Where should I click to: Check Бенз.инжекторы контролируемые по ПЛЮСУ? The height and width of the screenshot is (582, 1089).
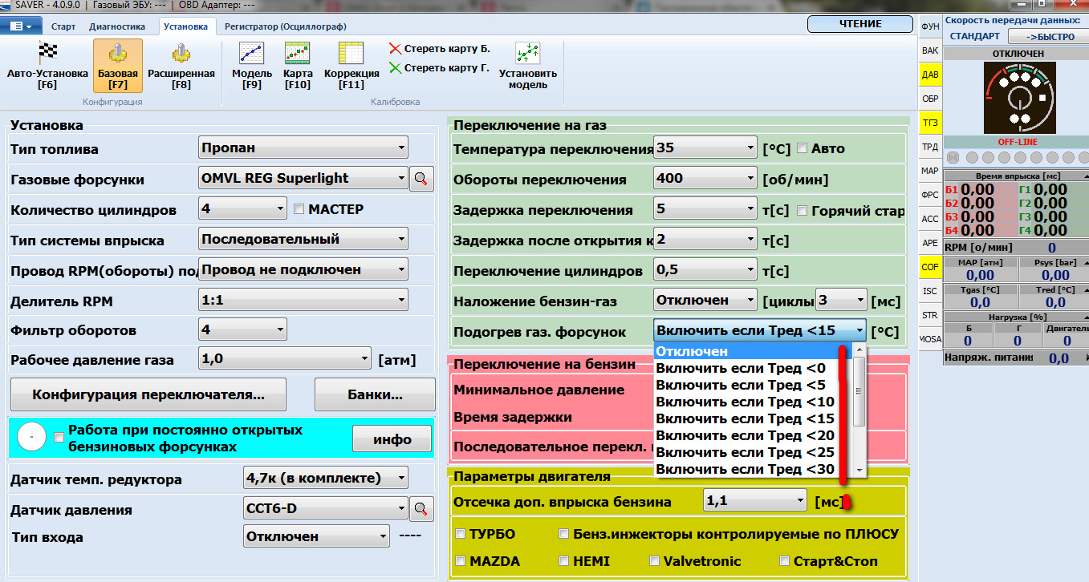click(564, 534)
